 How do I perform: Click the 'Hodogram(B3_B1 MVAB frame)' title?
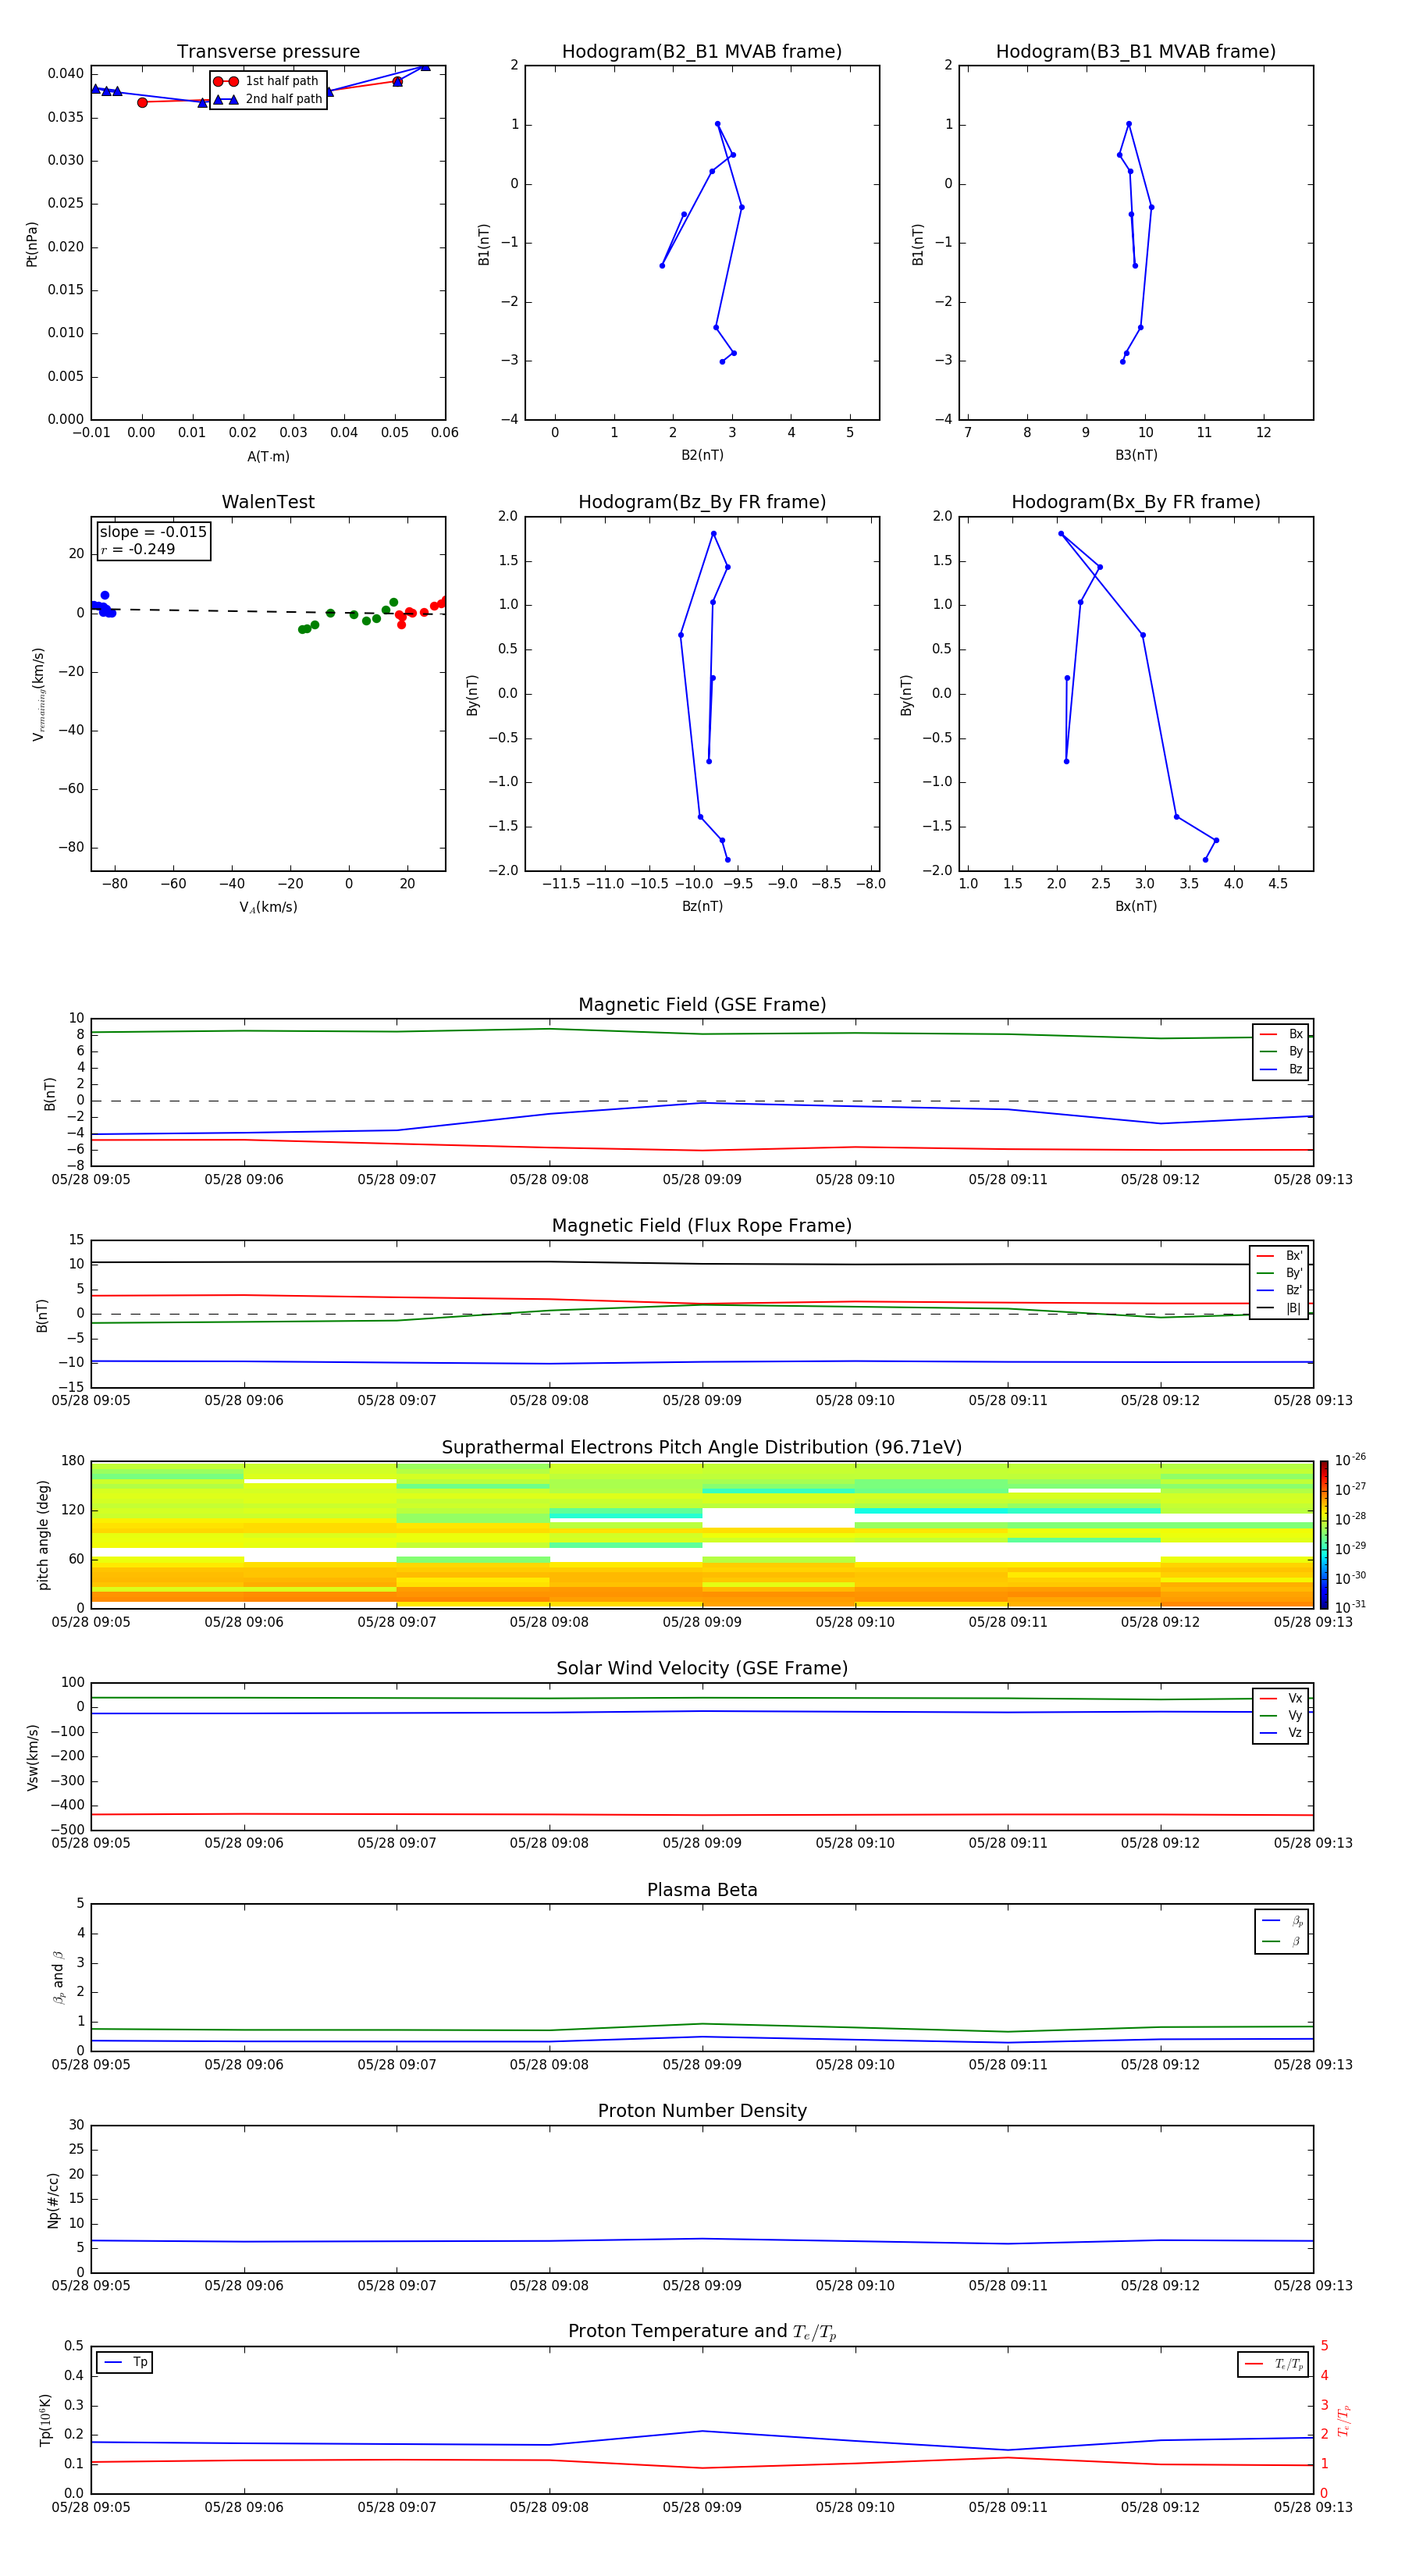(x=1136, y=52)
